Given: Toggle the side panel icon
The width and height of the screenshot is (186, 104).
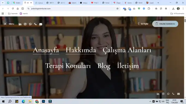Looking at the screenshot, I should [23, 8].
